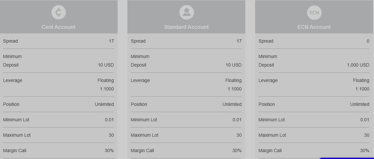Click the blue widget at bottom right corner
The height and width of the screenshot is (159, 374).
point(346,158)
